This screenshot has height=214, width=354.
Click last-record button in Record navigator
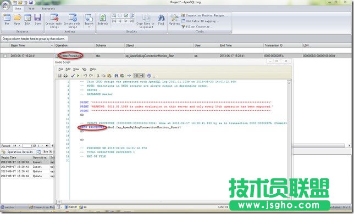(47, 146)
